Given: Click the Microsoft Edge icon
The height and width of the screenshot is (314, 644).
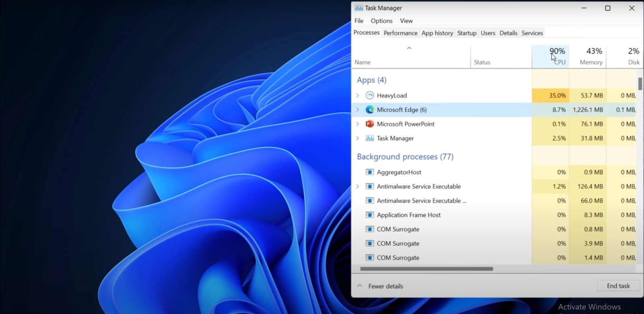Looking at the screenshot, I should pyautogui.click(x=369, y=110).
